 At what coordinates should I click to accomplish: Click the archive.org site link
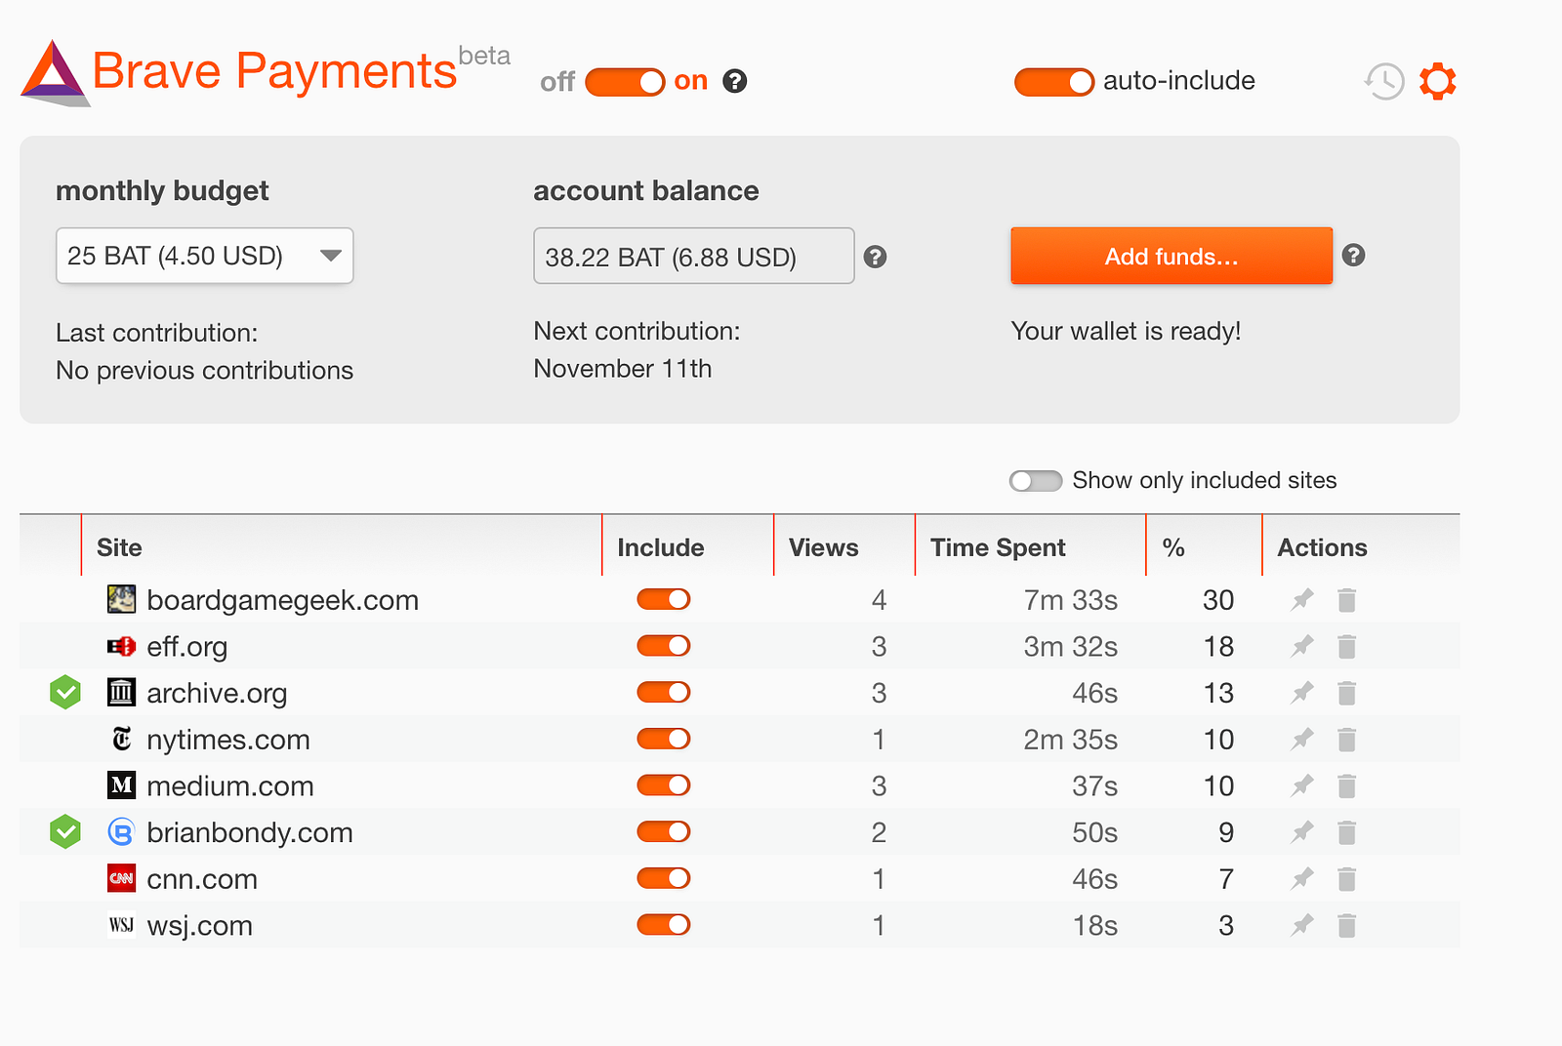point(217,694)
